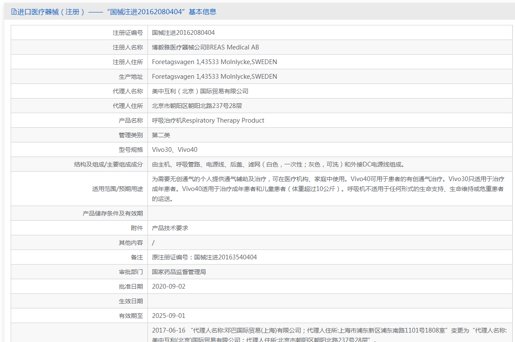Select the 生产地址 address Foretagsvagen value
Screen dimensions: 515x342
[x=215, y=77]
